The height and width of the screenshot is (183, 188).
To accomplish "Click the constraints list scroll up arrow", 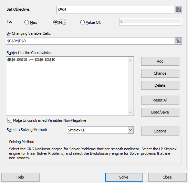I will (x=130, y=60).
